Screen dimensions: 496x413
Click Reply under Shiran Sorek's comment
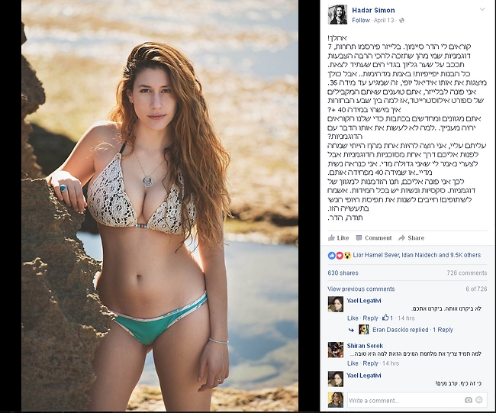pos(370,363)
